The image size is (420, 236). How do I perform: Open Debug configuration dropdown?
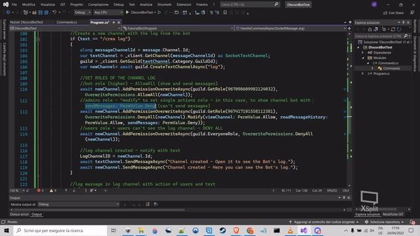(82, 12)
